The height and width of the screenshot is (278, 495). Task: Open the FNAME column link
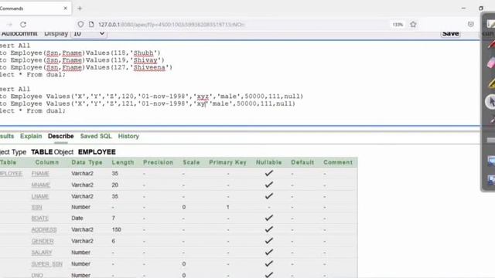(40, 174)
